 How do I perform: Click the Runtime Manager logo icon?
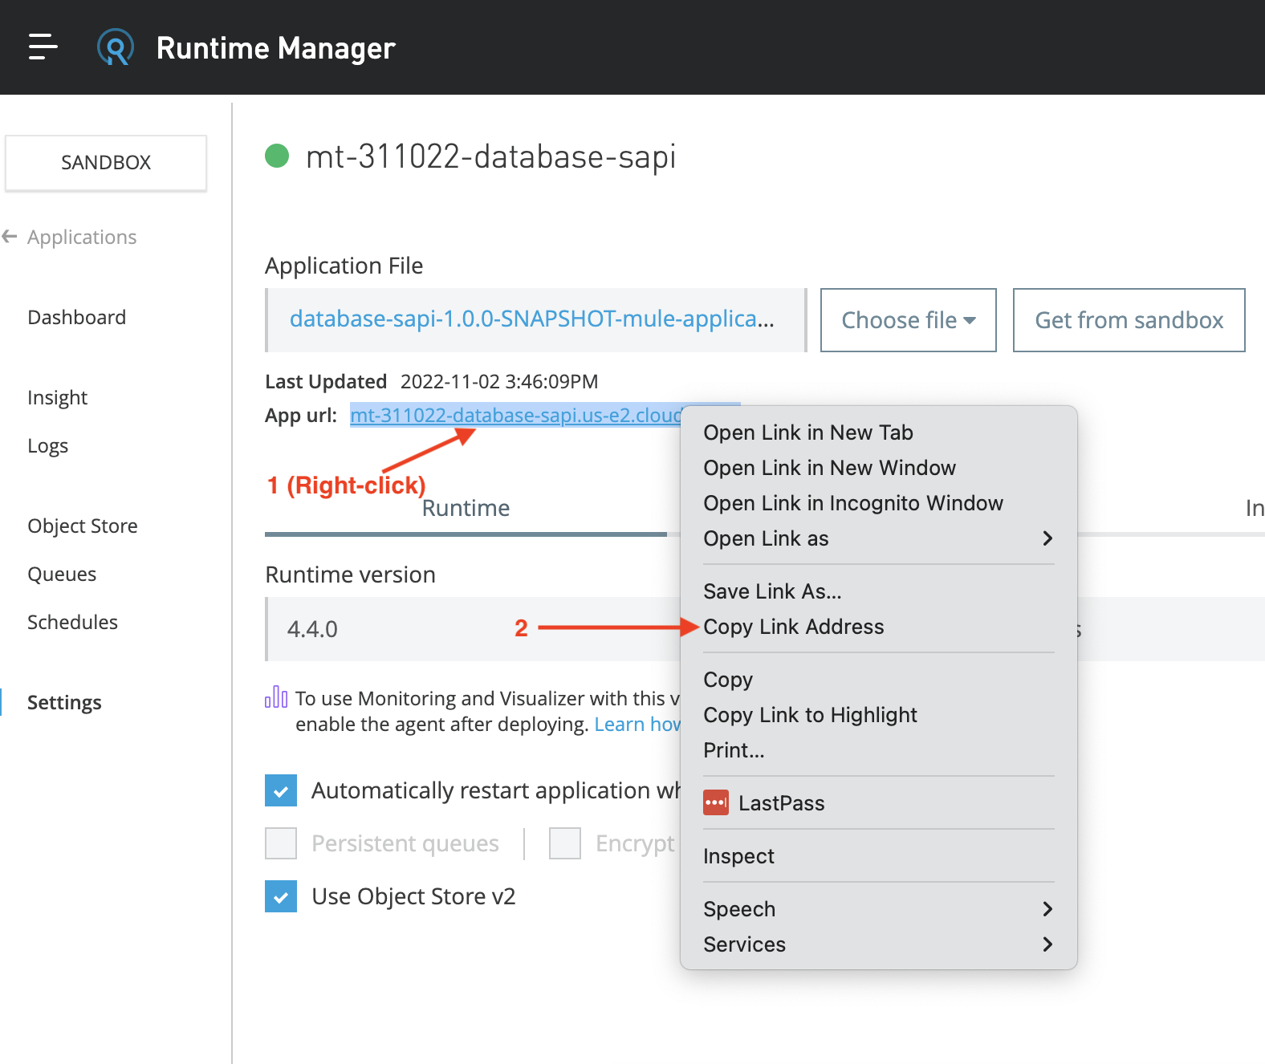(116, 47)
